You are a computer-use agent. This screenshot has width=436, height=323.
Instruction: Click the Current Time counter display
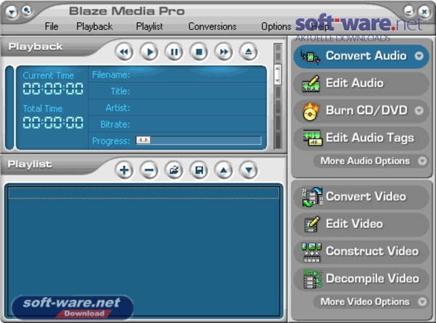(x=53, y=89)
